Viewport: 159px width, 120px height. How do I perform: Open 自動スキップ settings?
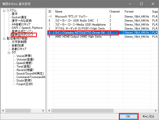(x=19, y=49)
